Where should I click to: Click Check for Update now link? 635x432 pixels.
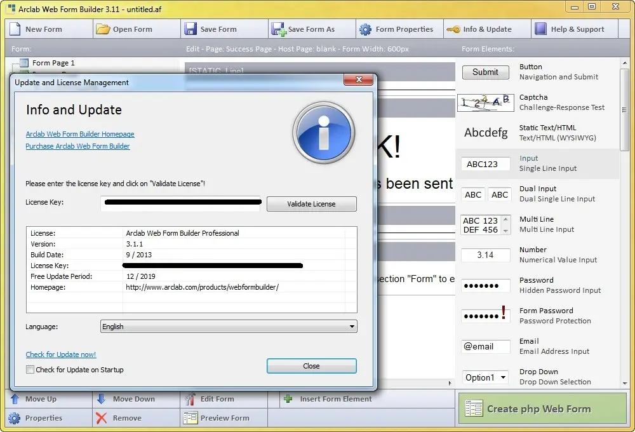click(x=61, y=354)
